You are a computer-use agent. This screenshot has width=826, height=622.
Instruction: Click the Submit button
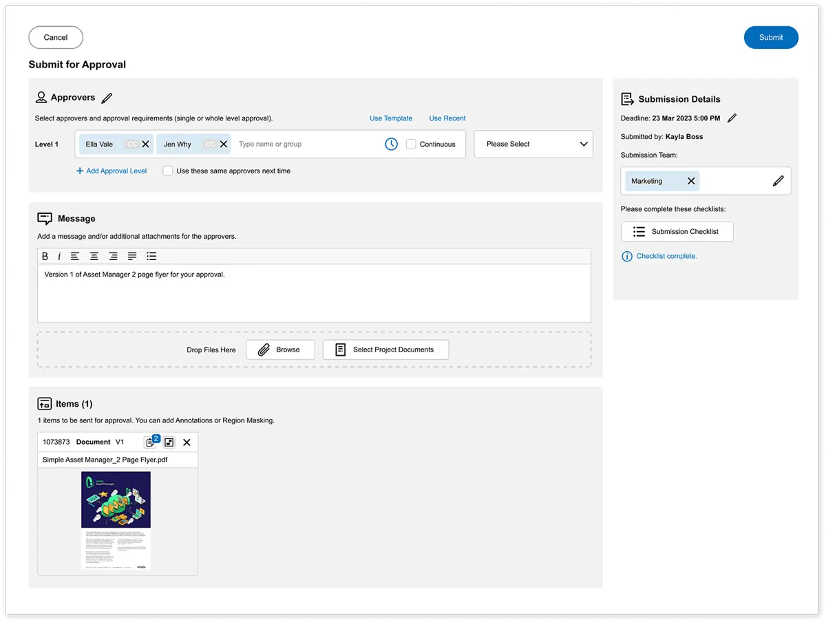pyautogui.click(x=771, y=37)
